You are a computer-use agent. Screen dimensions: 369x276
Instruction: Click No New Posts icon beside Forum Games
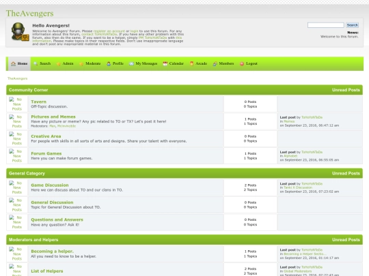click(x=16, y=156)
